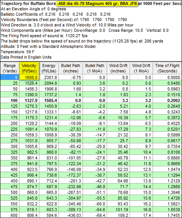Click velocity value 1526.4
This screenshot has height=218, width=182.
[29, 83]
